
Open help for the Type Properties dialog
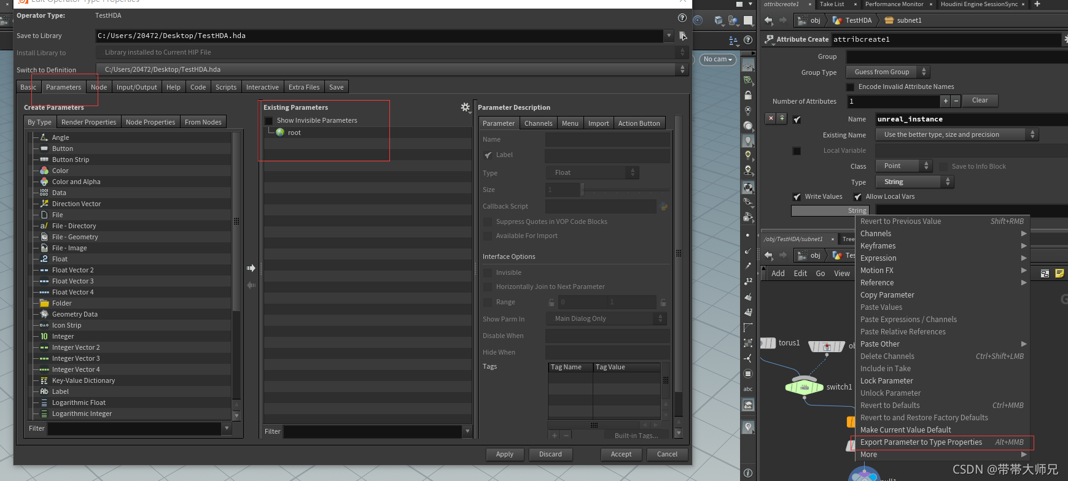[682, 18]
